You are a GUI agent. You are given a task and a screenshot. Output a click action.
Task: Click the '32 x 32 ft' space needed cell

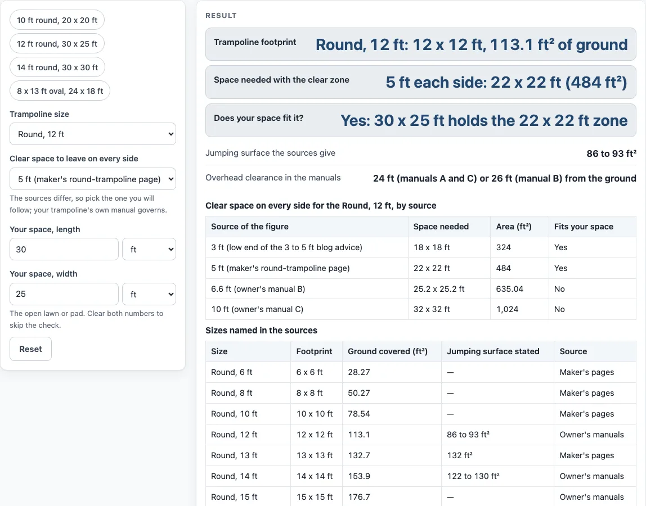click(449, 309)
